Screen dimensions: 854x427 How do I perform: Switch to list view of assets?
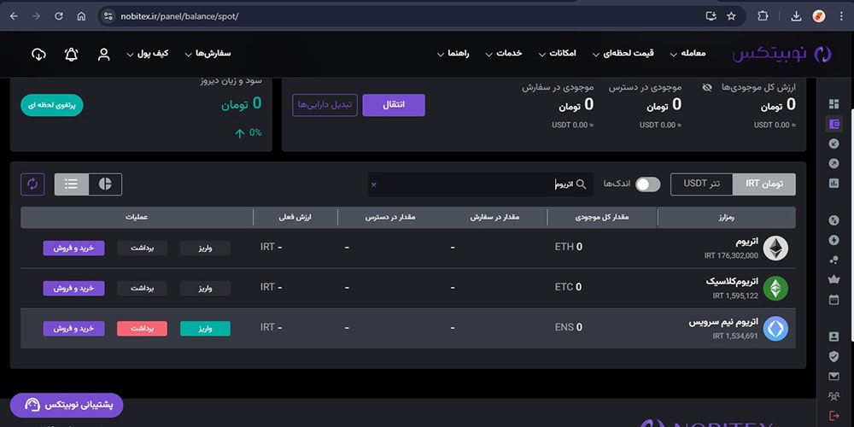[x=72, y=184]
